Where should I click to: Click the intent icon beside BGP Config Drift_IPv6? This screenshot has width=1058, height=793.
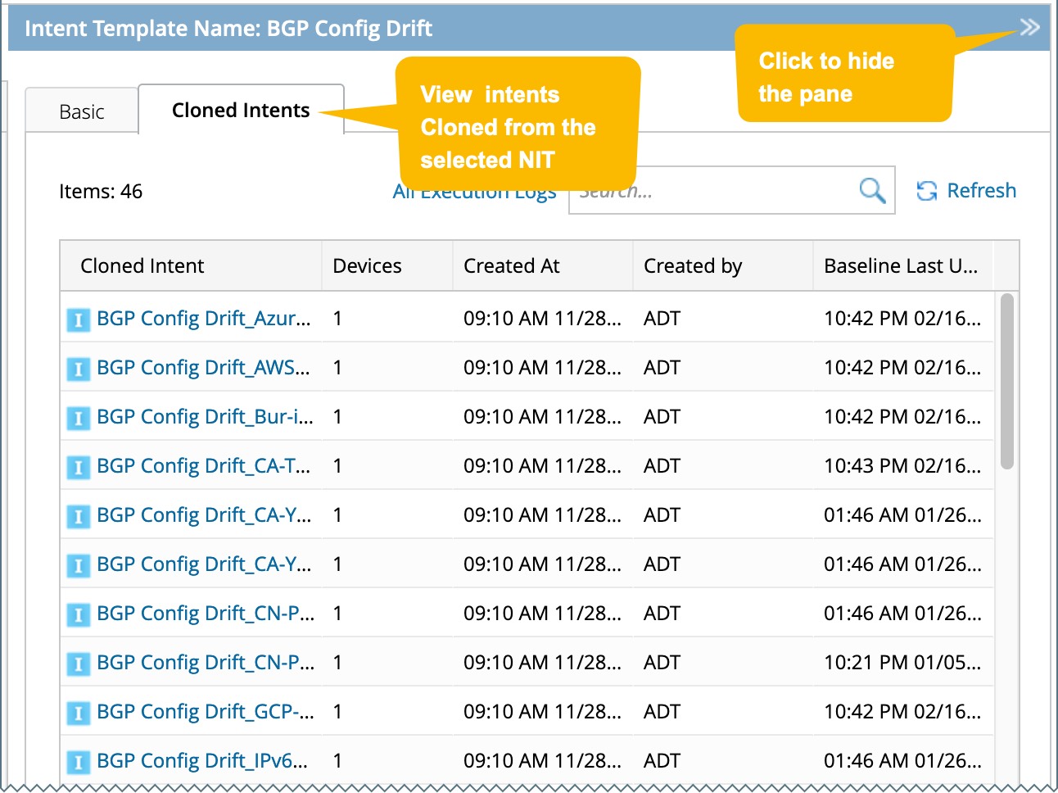coord(78,762)
